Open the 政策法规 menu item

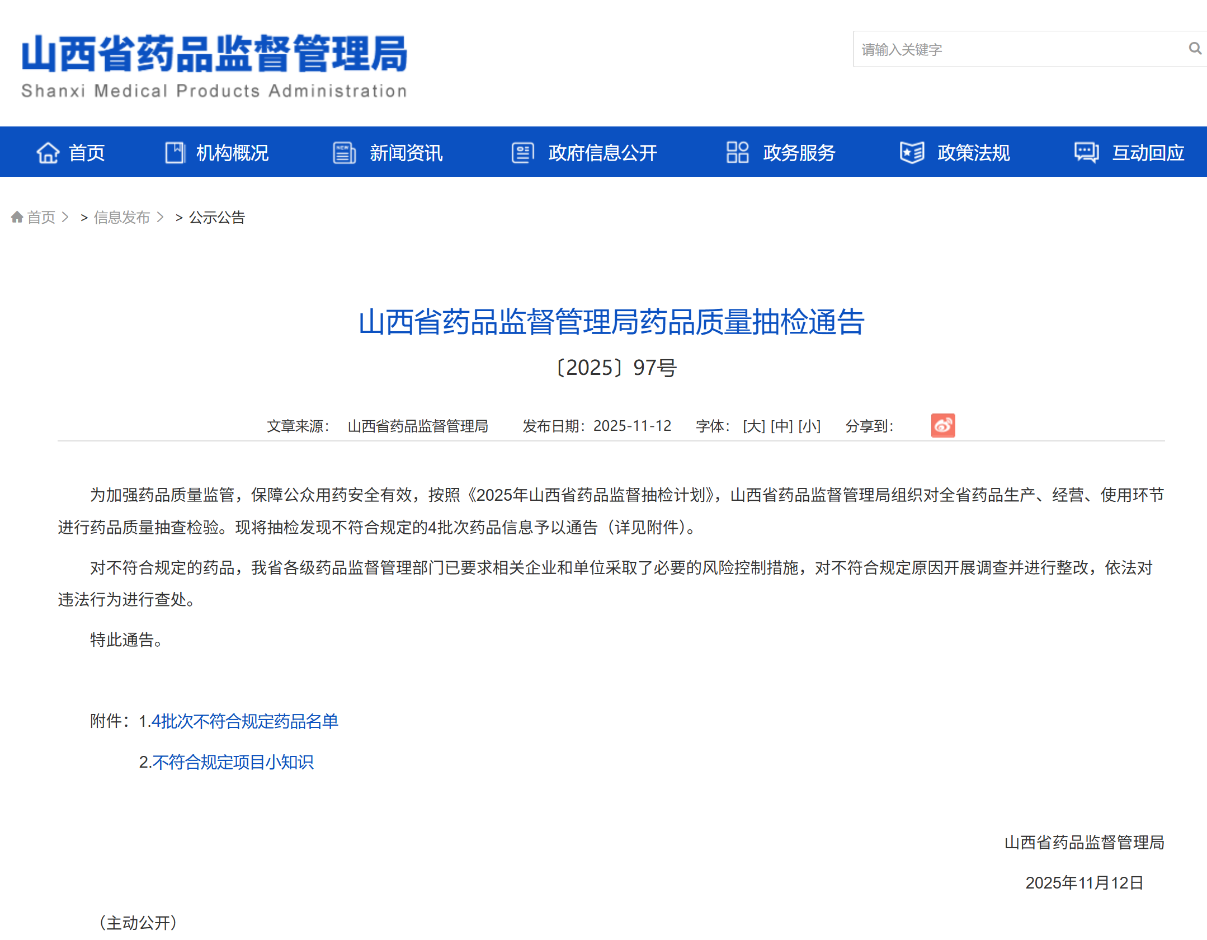click(x=973, y=153)
